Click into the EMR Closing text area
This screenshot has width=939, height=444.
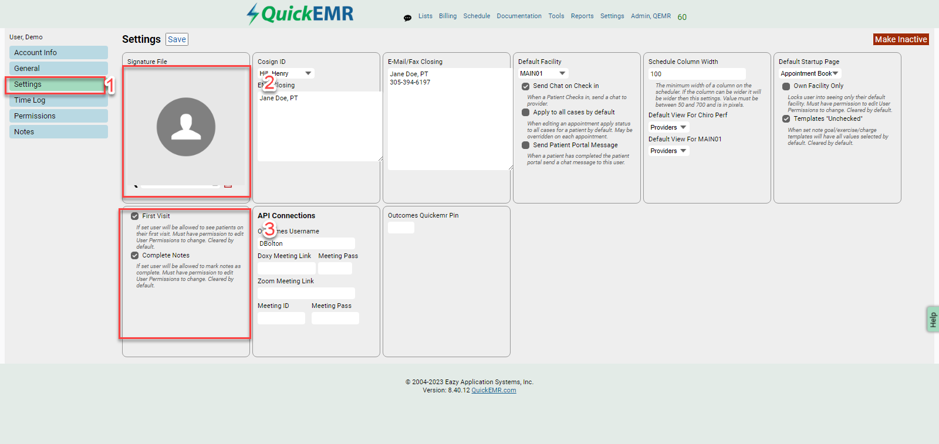click(320, 126)
